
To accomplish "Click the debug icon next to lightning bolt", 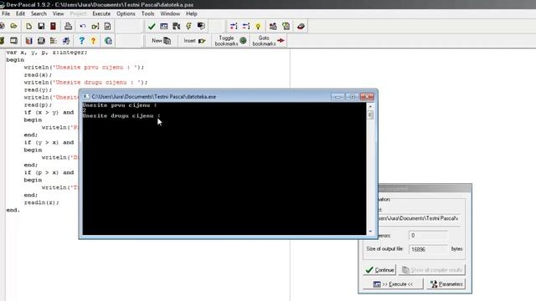I will (x=201, y=26).
